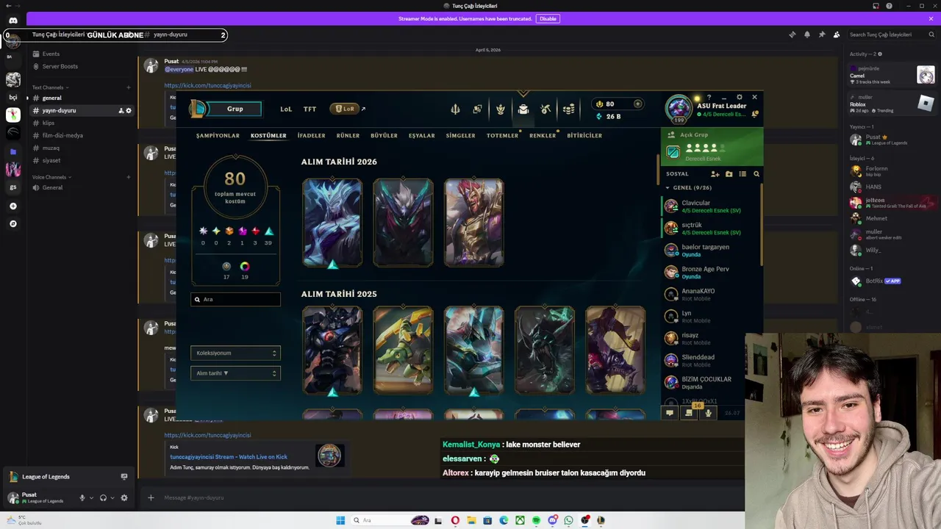
Task: Toggle Discord member list visibility
Action: [x=836, y=35]
